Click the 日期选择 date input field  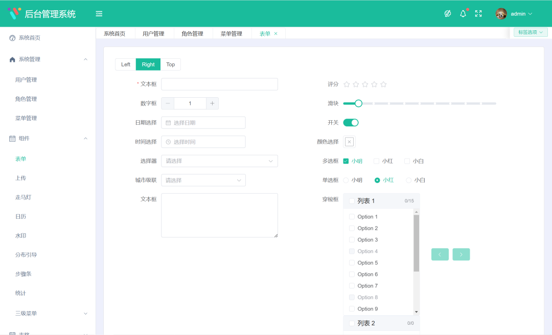pos(204,122)
